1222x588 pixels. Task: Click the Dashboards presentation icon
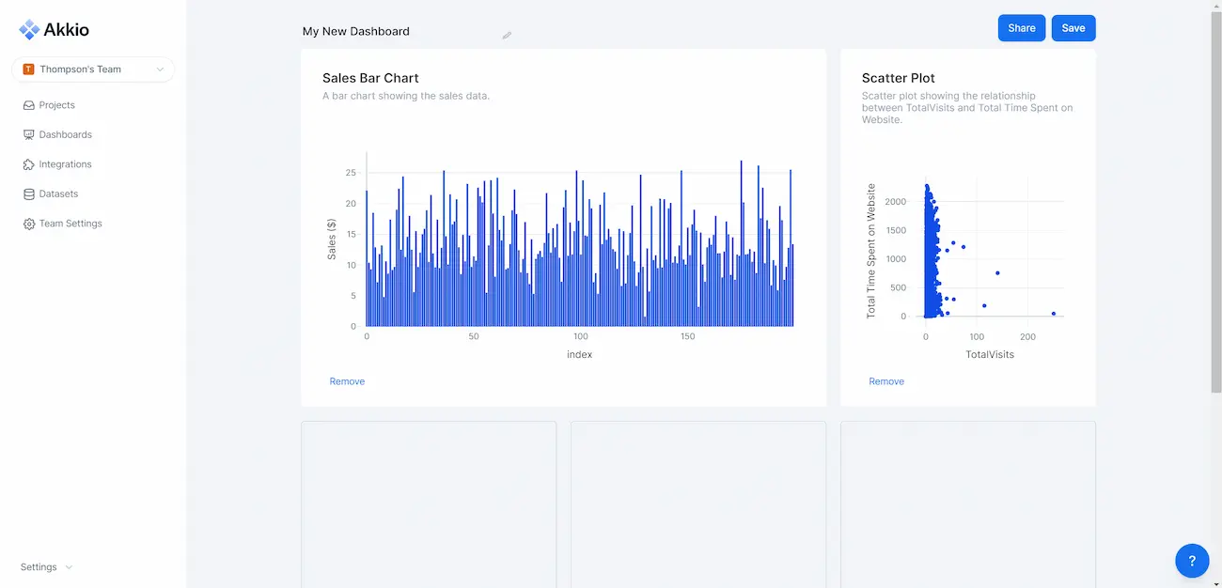29,135
